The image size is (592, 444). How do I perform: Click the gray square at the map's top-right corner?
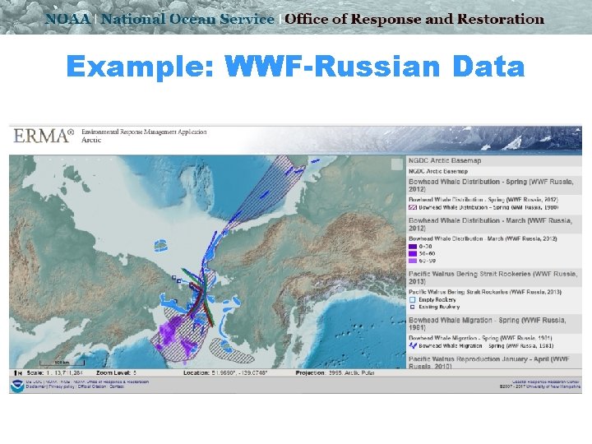click(397, 164)
